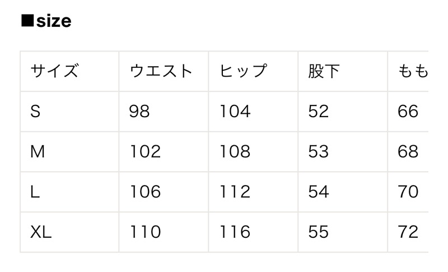
Task: Select the XL size row label
Action: point(41,232)
